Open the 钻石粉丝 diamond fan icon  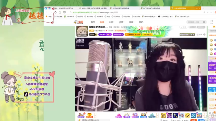135,115
